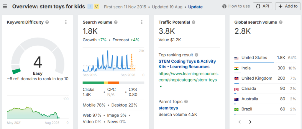Open Keyword Difficulty three-dot options menu

tap(66, 22)
